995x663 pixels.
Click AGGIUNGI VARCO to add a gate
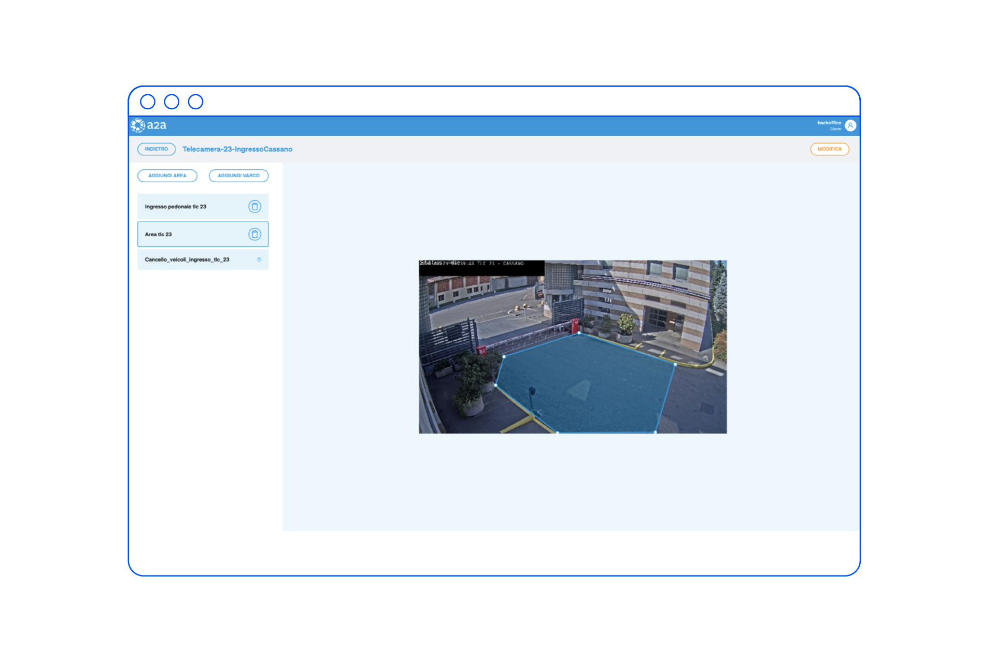click(x=238, y=176)
